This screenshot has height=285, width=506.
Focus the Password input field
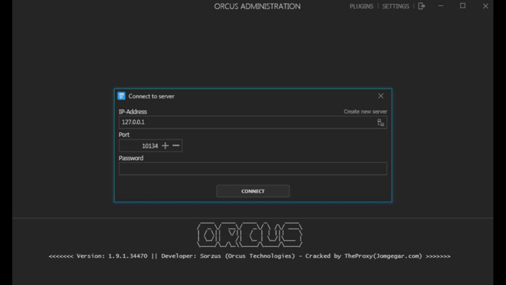pos(253,169)
